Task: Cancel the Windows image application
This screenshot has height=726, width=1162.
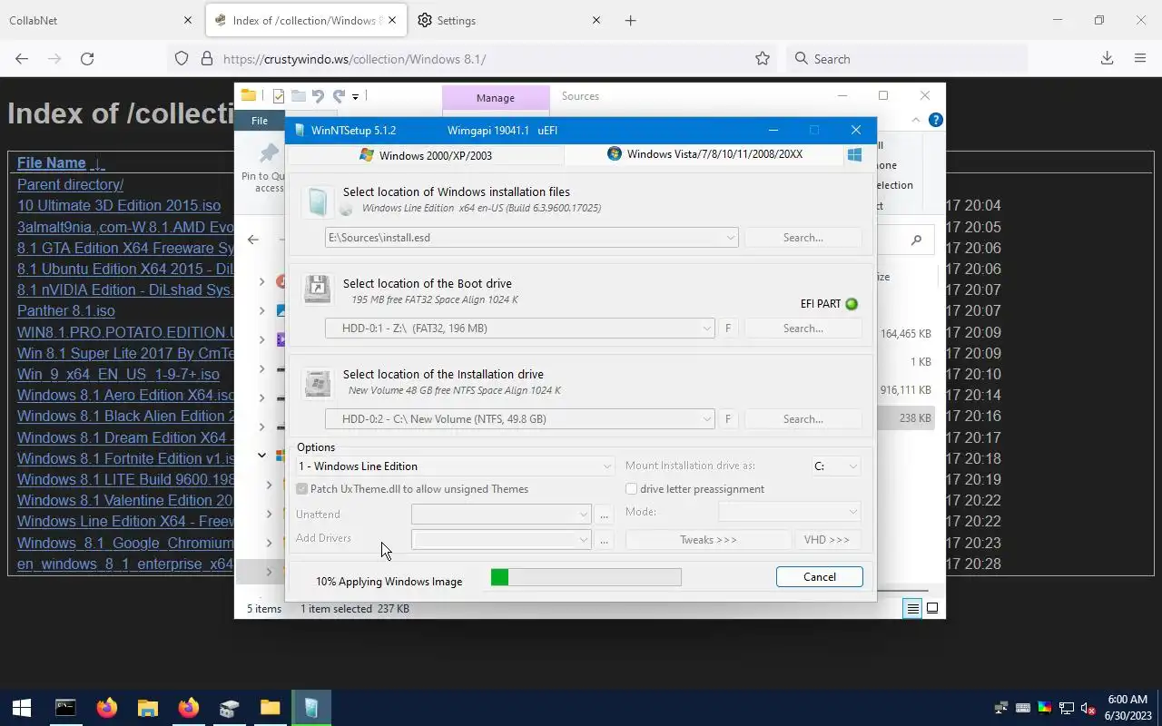Action: 820,577
